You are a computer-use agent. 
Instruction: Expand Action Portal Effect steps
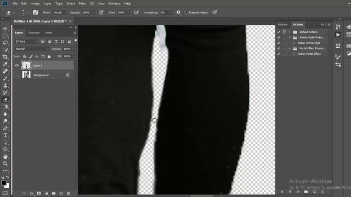click(x=294, y=54)
